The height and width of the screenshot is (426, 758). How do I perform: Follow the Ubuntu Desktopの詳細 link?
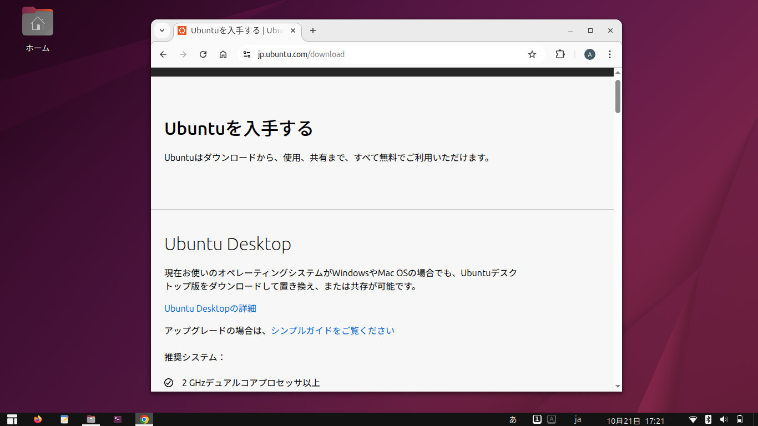209,308
